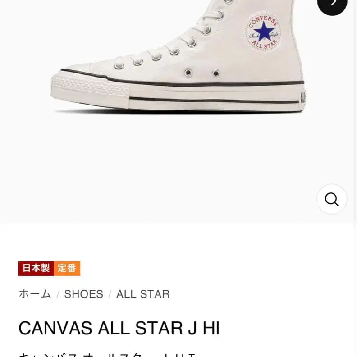Open the ホーム breadcrumb link

coord(35,294)
